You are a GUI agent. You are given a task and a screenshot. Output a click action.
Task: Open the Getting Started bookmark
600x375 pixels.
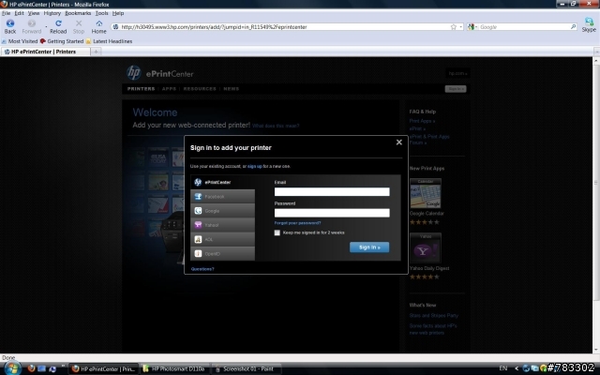click(62, 41)
